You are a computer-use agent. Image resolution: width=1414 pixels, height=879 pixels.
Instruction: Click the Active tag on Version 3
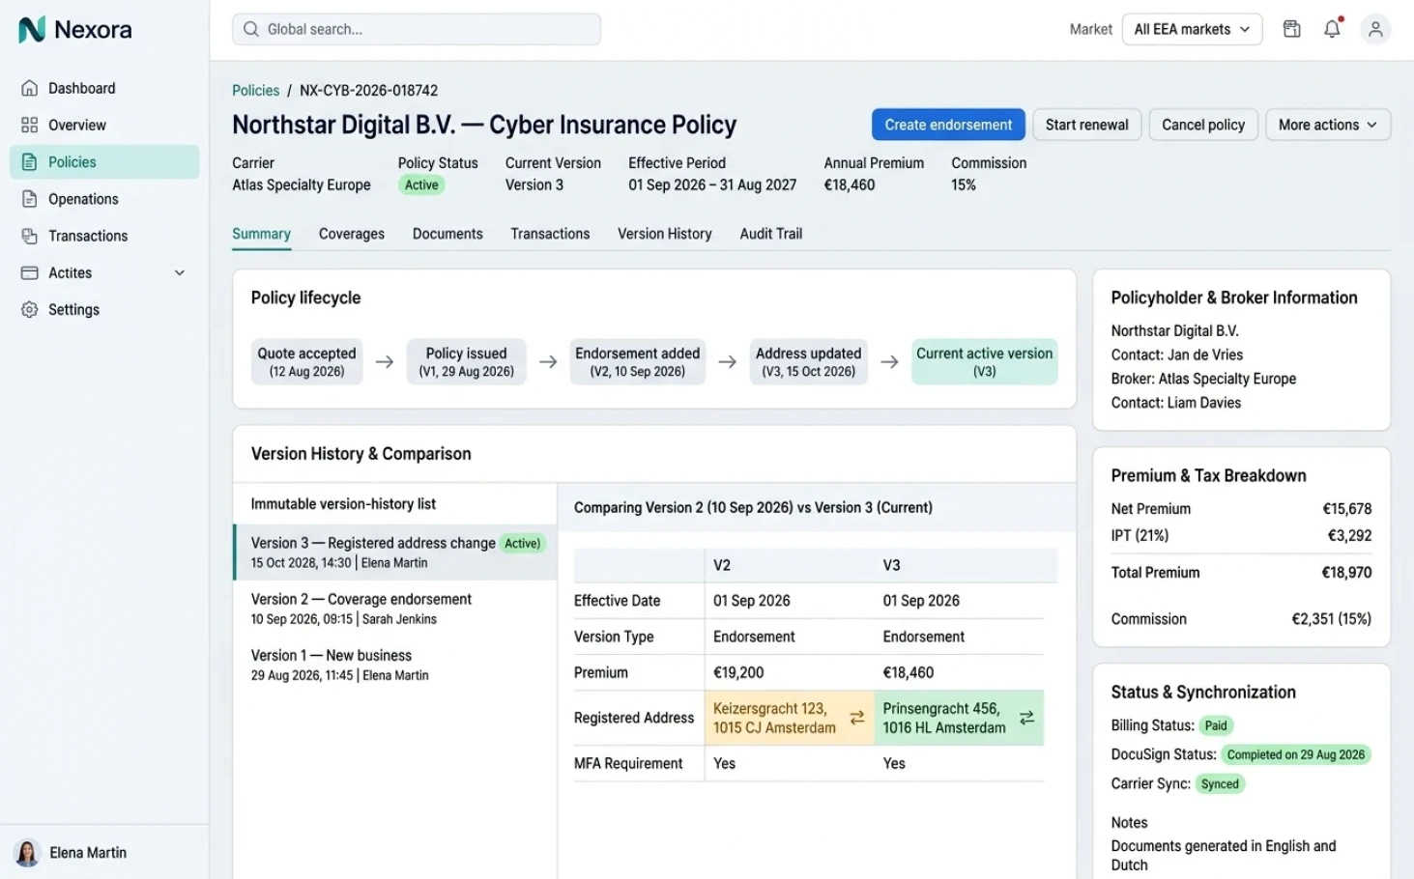(x=522, y=544)
